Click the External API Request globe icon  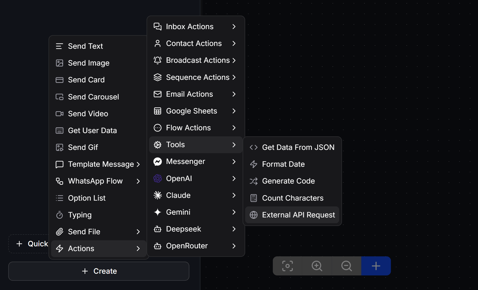tap(253, 215)
